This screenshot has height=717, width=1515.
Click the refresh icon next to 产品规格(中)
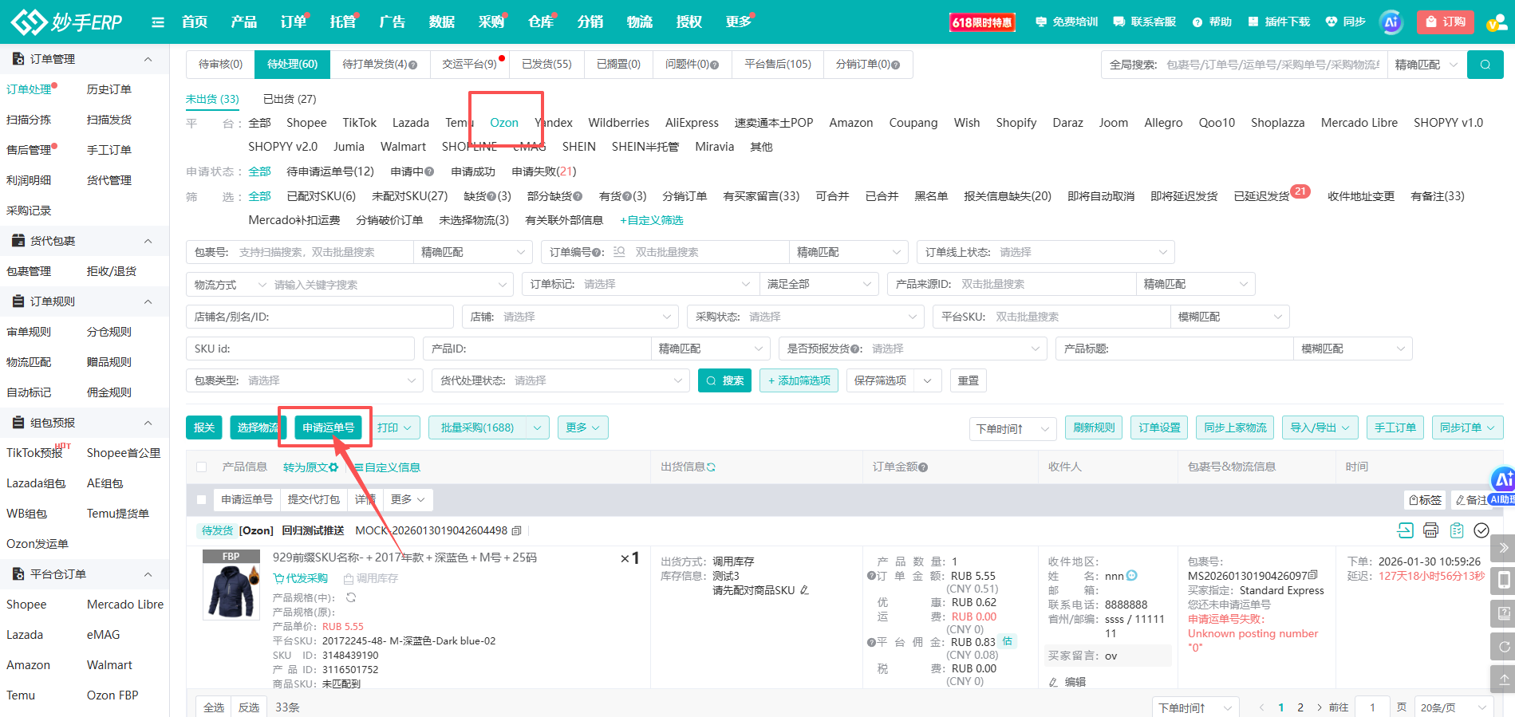[351, 597]
